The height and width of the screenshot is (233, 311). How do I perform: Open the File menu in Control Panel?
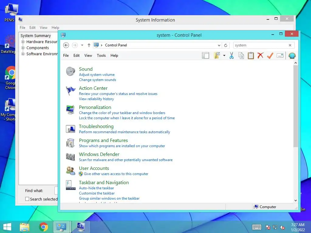coord(66,56)
